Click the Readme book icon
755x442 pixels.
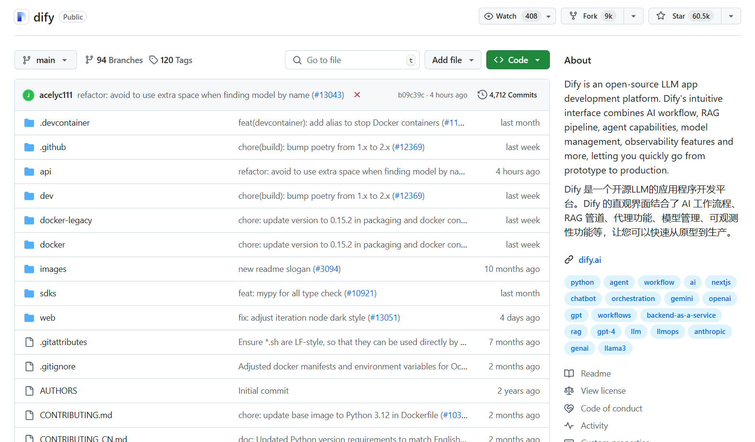(x=569, y=374)
